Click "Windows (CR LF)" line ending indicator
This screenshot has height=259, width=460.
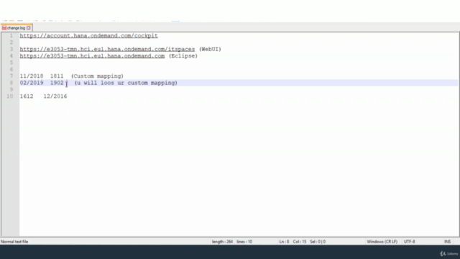382,242
